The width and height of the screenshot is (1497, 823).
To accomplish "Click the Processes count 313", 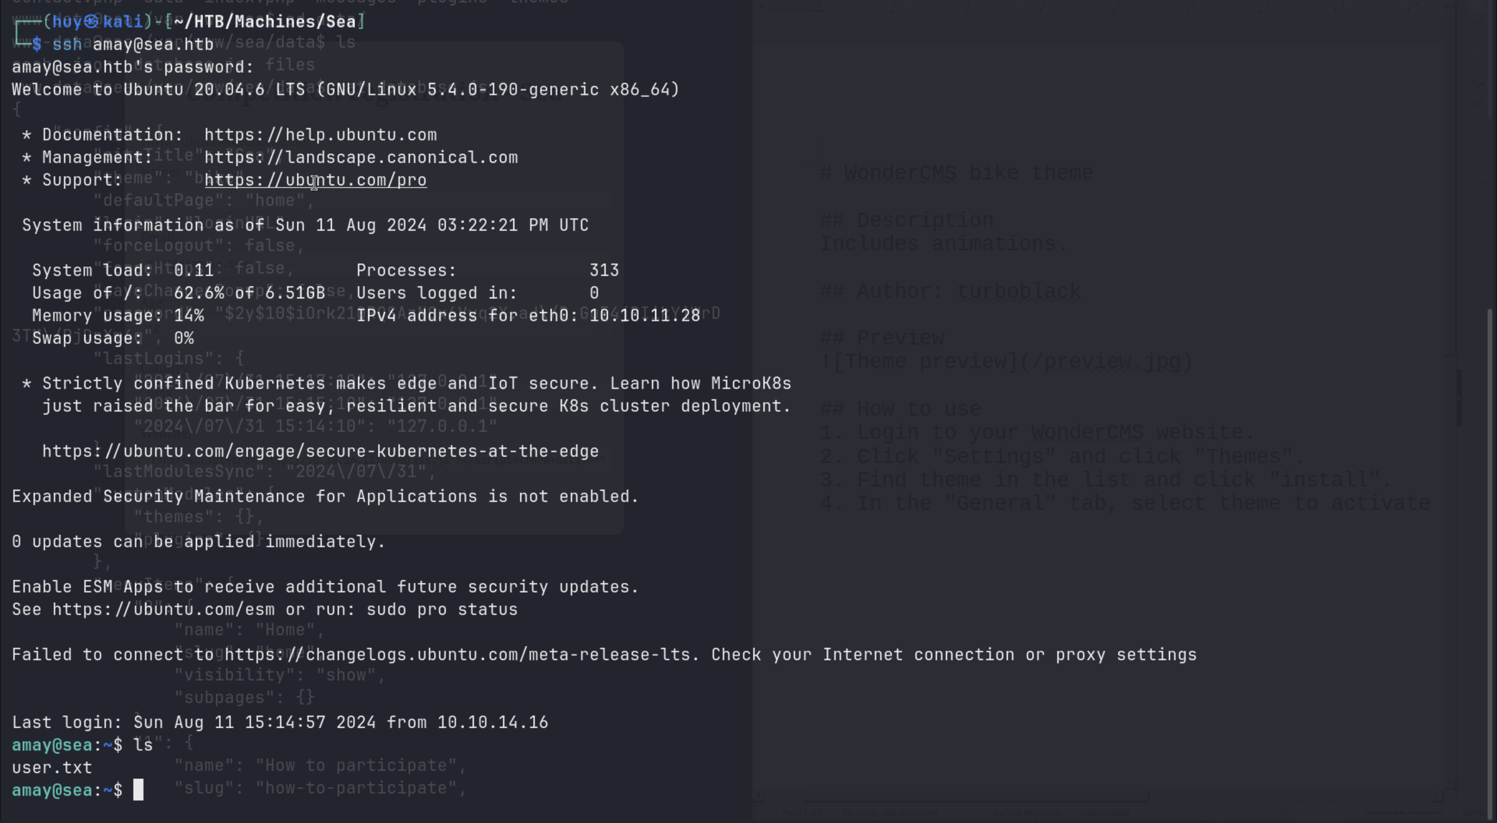I will tap(604, 270).
